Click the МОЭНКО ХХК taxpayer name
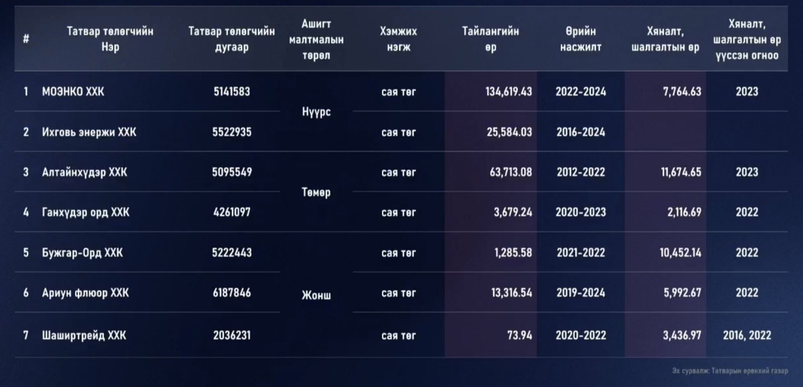This screenshot has width=803, height=387. pyautogui.click(x=73, y=92)
